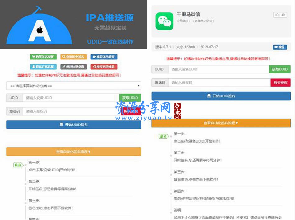Click the 2019-07-17 date text
The height and width of the screenshot is (220, 295).
coord(209,47)
